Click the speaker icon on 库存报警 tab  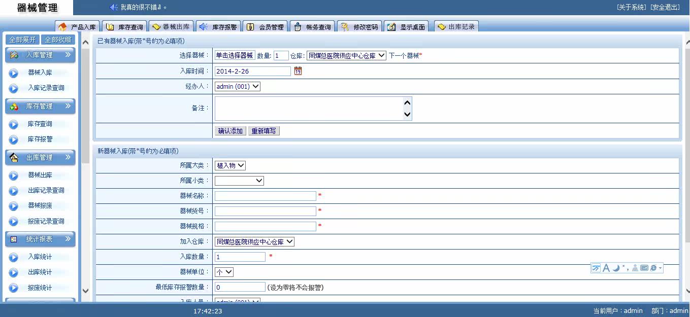coord(203,26)
